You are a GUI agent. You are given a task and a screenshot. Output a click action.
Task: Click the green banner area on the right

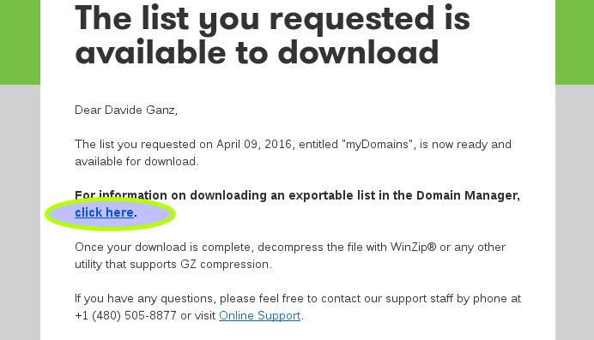click(574, 42)
